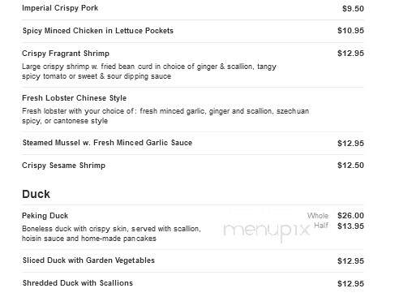This screenshot has height=297, width=412.
Task: Select Spicy Minced Chicken in Lettuce Pockets
Action: [x=98, y=31]
